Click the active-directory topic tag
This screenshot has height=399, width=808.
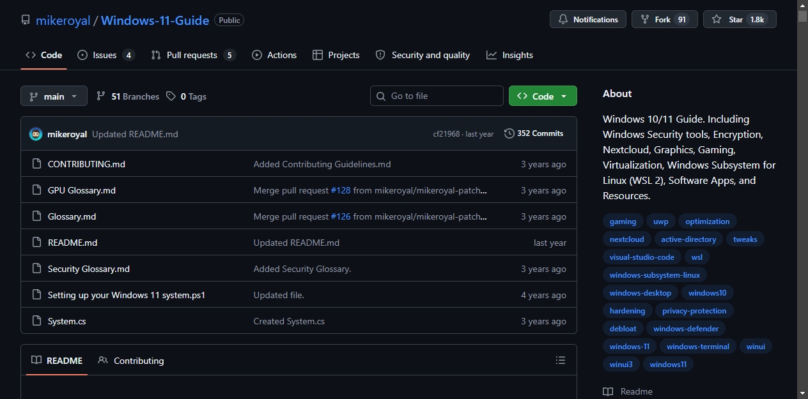(x=688, y=239)
